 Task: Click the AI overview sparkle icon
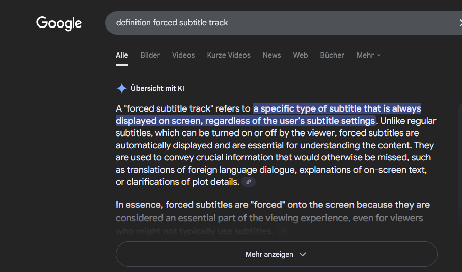[121, 88]
